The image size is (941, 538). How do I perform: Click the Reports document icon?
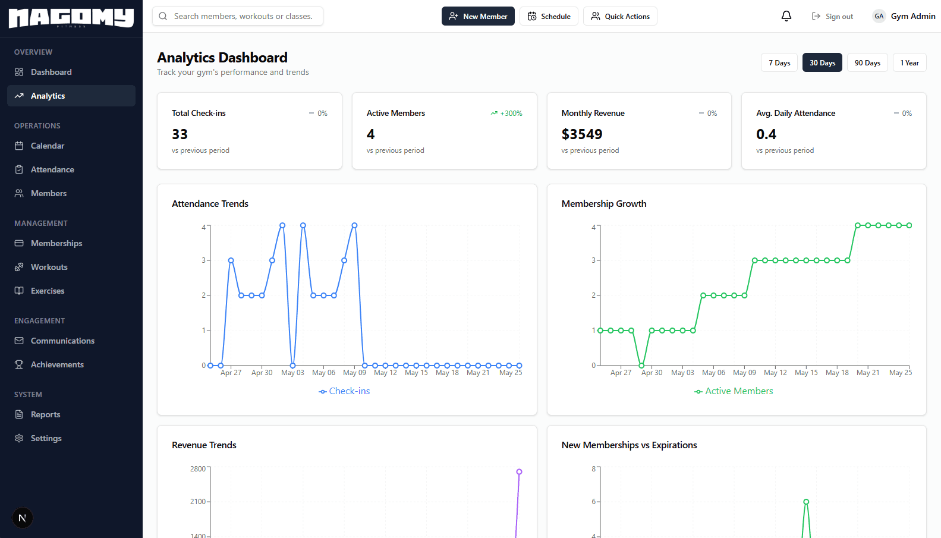coord(19,414)
